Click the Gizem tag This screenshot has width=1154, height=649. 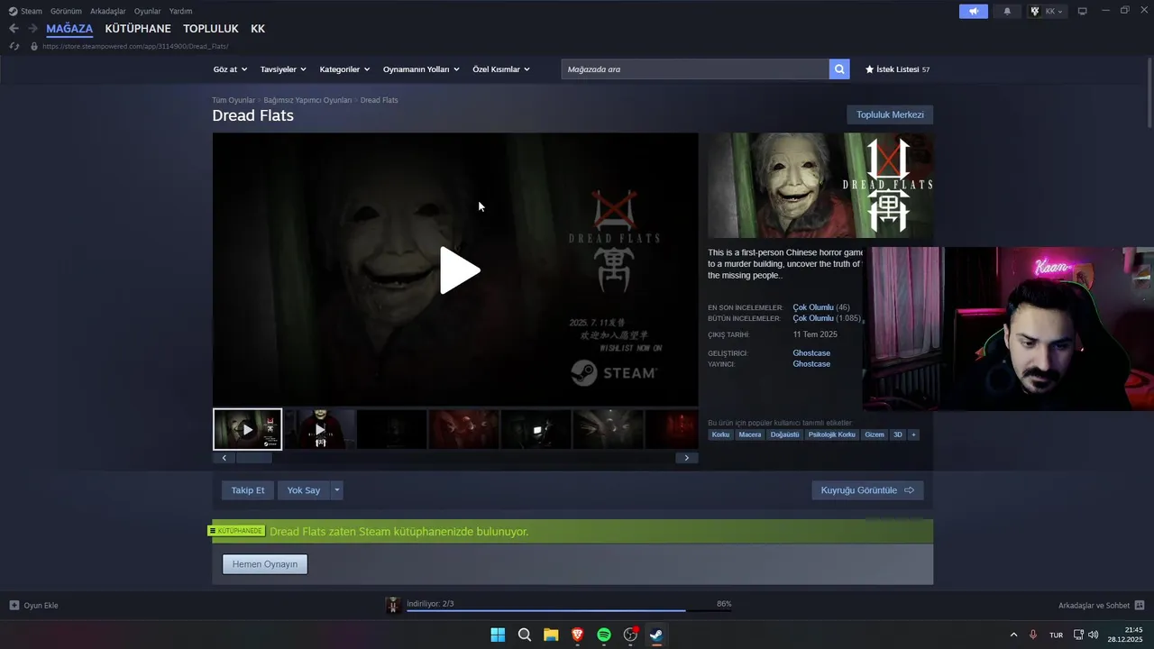click(875, 434)
